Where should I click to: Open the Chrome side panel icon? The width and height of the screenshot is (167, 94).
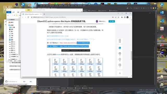click(x=125, y=17)
